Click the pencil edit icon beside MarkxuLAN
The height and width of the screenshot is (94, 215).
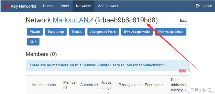pos(91,20)
